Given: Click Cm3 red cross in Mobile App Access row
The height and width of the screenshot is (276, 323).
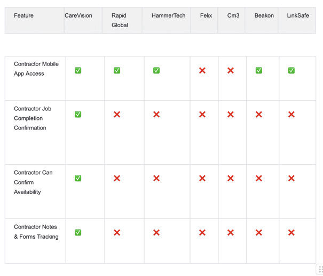Looking at the screenshot, I should 231,71.
